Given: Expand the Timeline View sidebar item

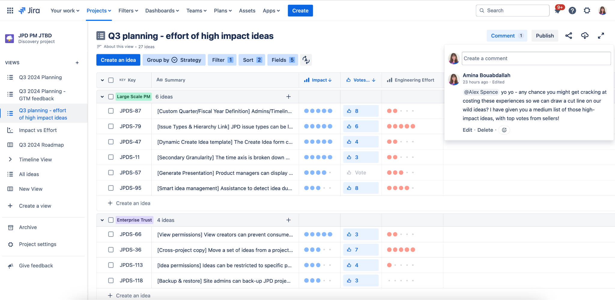Looking at the screenshot, I should [10, 160].
